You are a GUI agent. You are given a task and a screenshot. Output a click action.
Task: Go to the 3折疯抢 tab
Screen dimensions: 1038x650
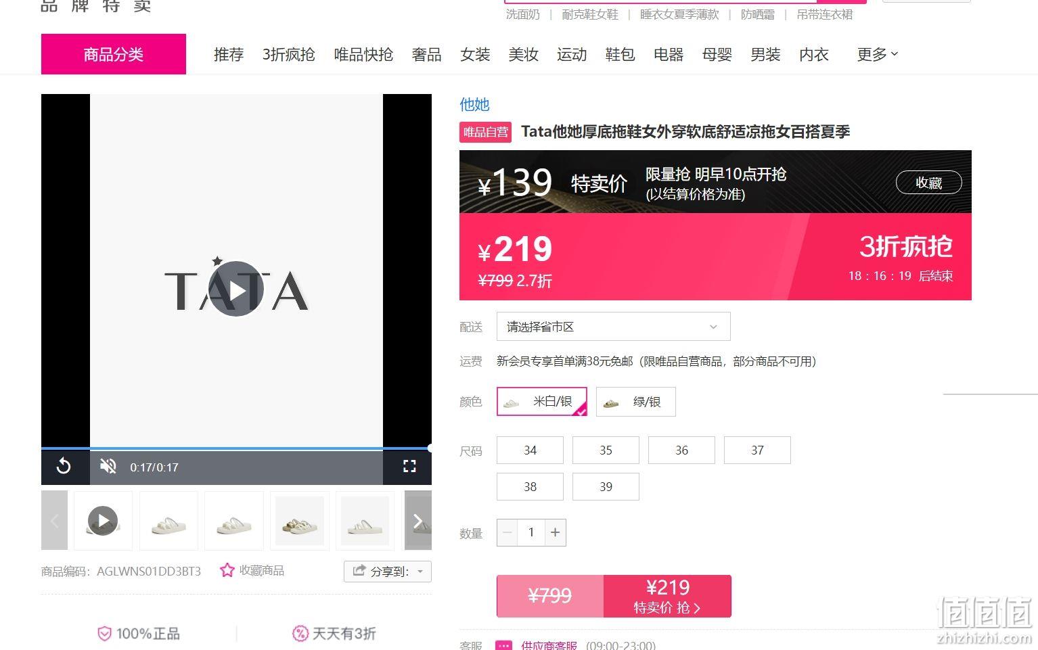point(289,54)
